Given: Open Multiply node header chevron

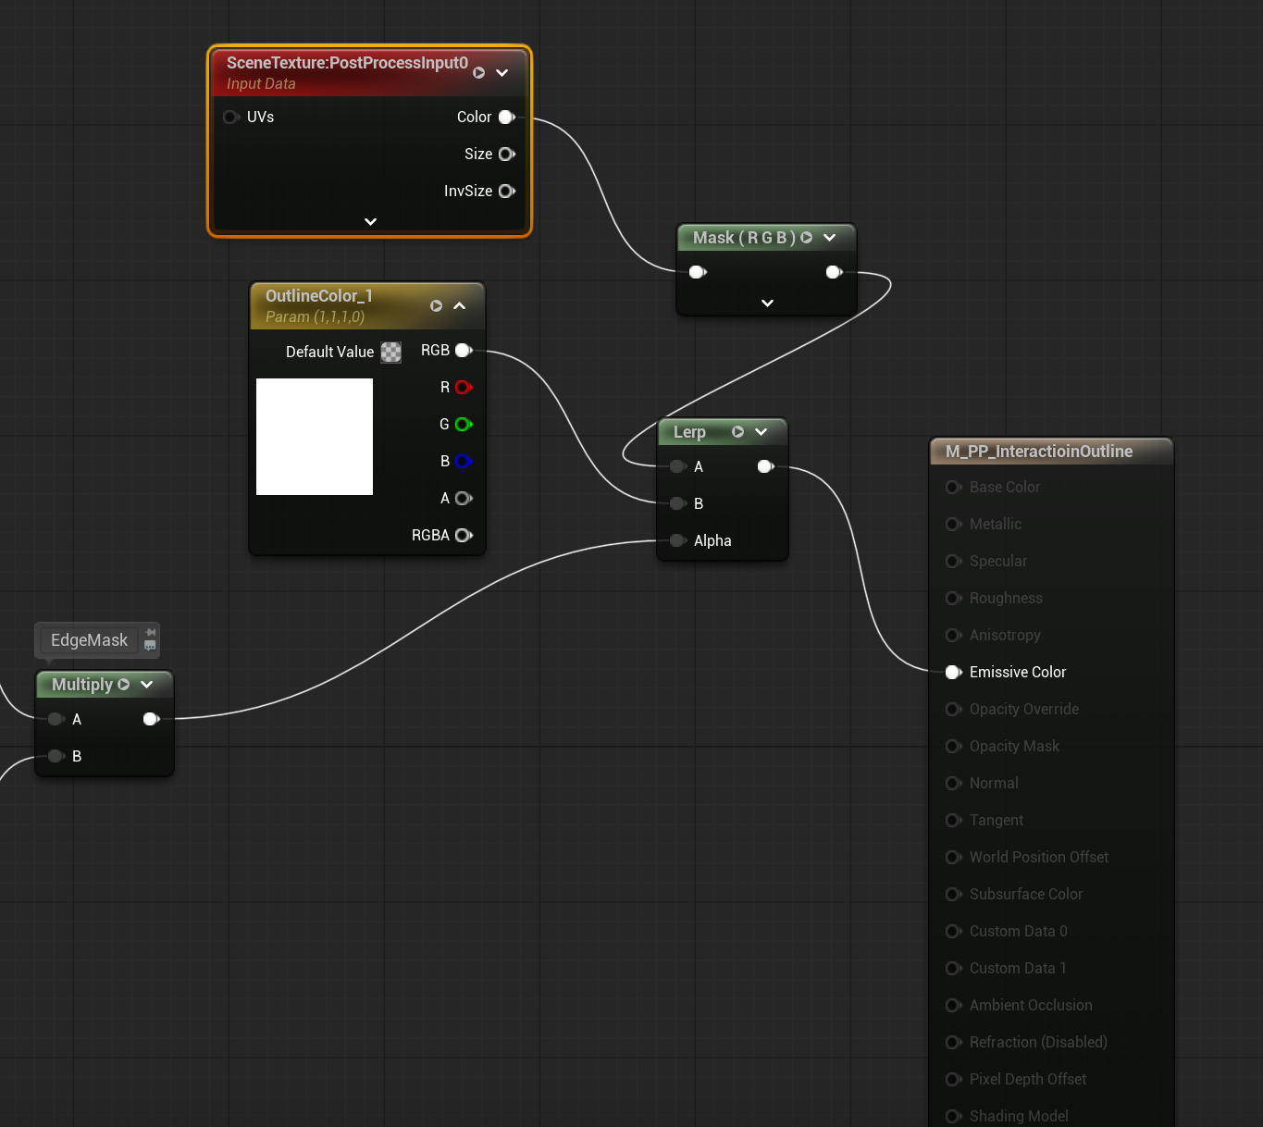Looking at the screenshot, I should click(x=147, y=685).
